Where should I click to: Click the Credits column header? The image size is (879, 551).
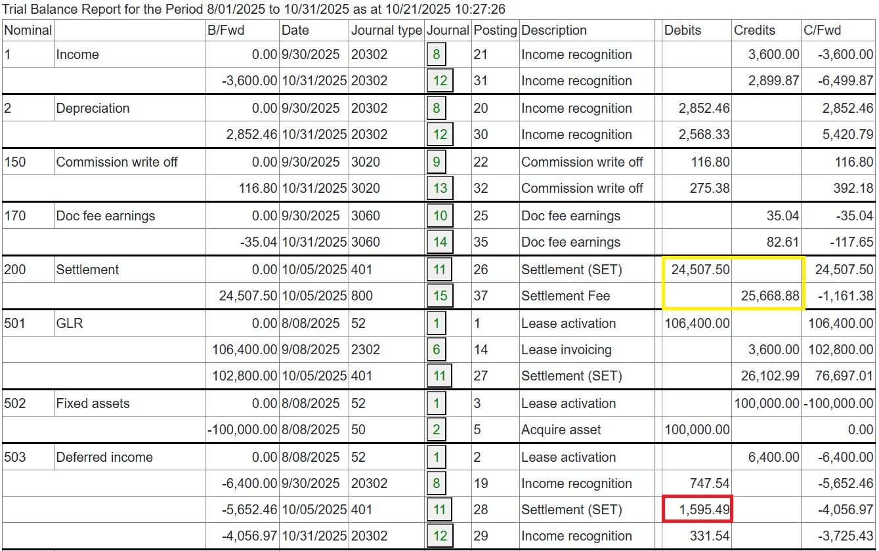[754, 30]
